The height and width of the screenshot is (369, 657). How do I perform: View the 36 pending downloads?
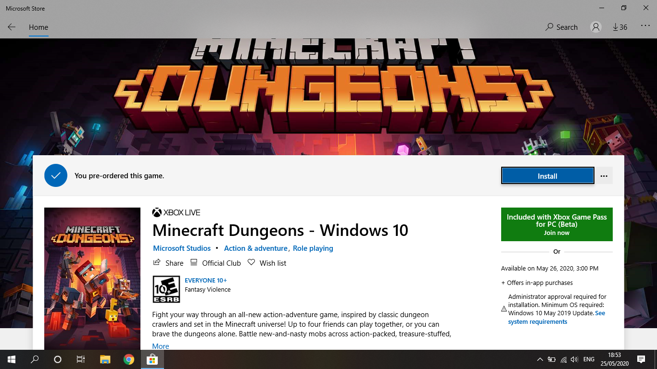point(620,27)
